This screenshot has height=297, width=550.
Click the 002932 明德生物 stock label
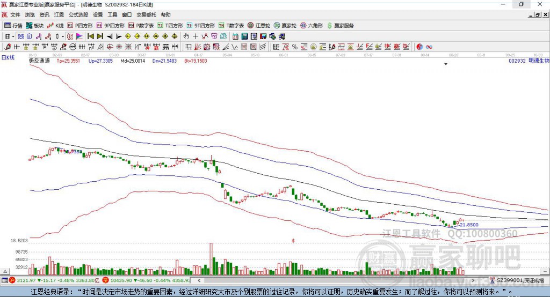pyautogui.click(x=529, y=61)
